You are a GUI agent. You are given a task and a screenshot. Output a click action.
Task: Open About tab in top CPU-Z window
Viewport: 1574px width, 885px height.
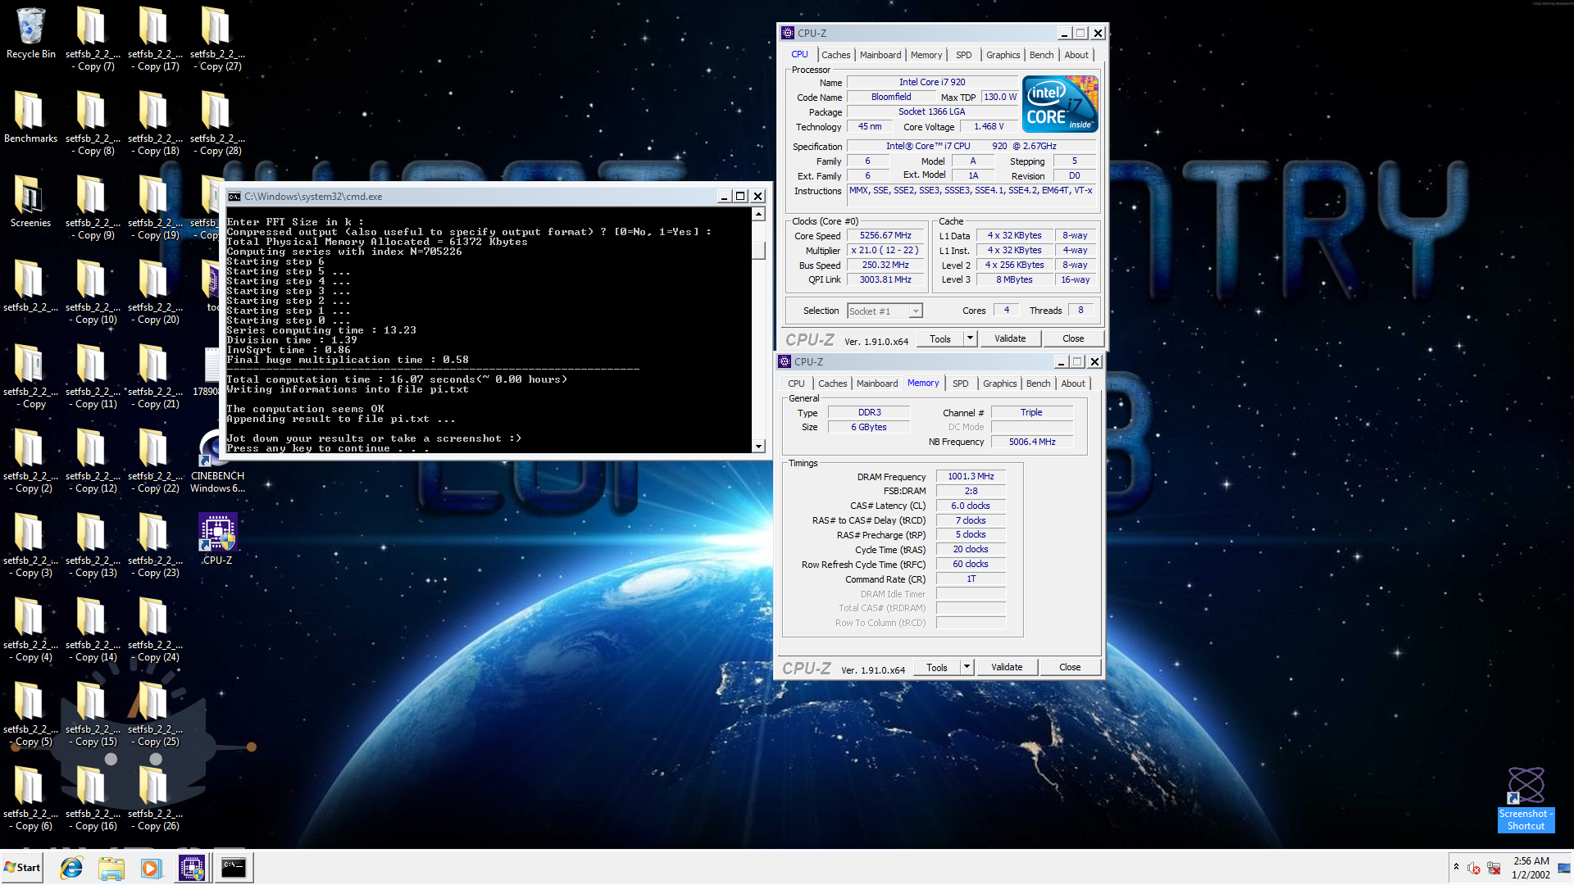[x=1076, y=55]
